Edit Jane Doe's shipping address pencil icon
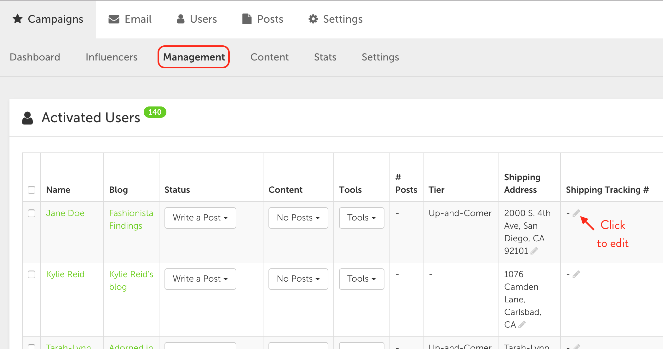Screen dimensions: 663x349 [534, 251]
